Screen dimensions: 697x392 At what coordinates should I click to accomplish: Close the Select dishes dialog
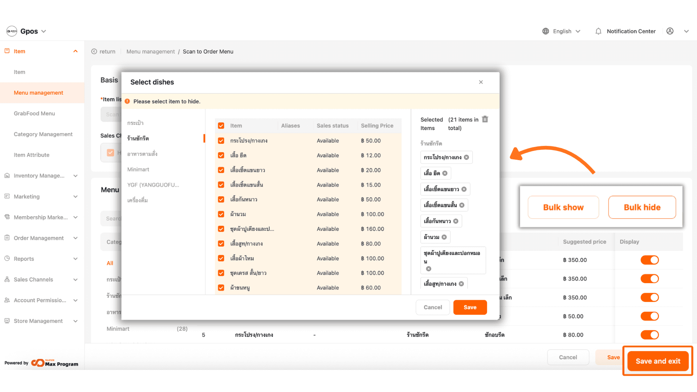(481, 82)
